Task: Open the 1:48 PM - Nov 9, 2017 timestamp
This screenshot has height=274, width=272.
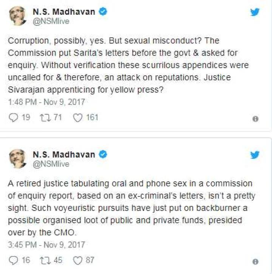Action: coord(46,102)
